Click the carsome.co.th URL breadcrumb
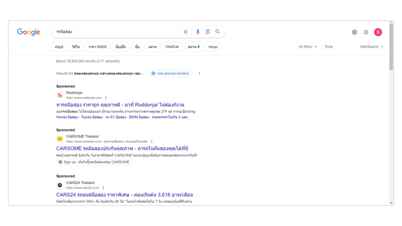402x226 pixels. click(x=107, y=142)
